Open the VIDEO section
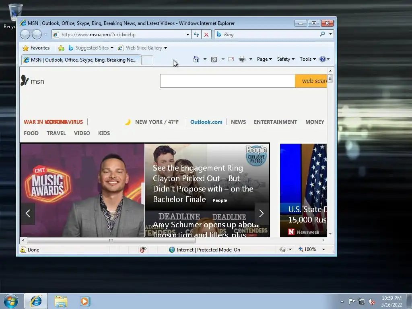The width and height of the screenshot is (412, 309). (82, 133)
